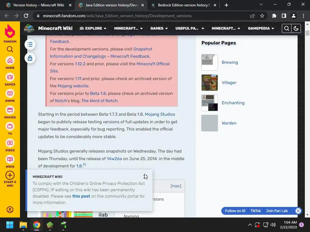Open 'this post' link in COPPA notice

81,196
